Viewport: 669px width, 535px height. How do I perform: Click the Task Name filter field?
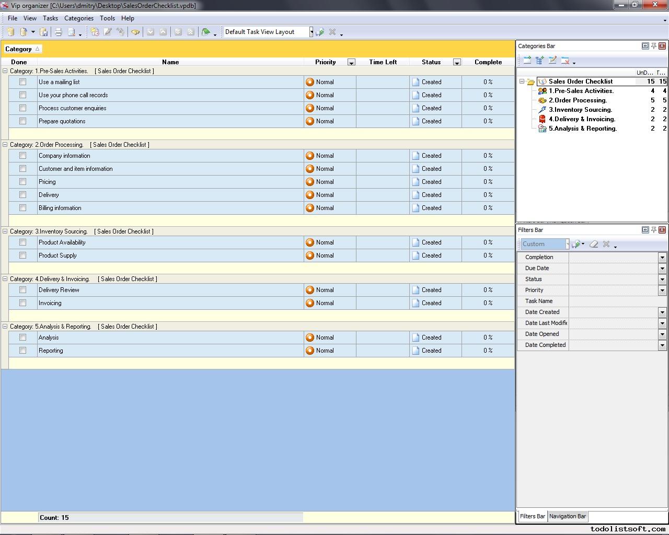click(617, 301)
